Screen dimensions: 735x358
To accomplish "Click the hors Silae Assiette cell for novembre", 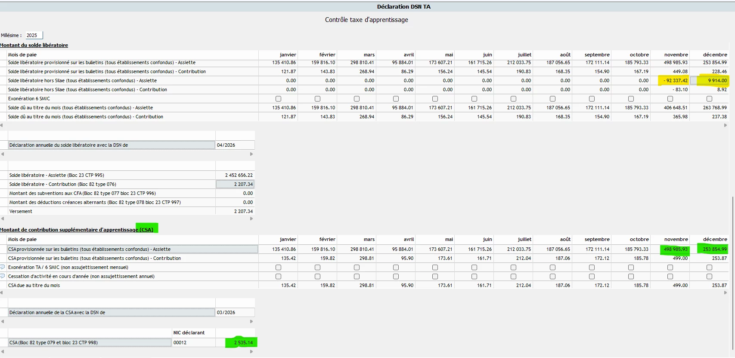I will click(x=670, y=80).
